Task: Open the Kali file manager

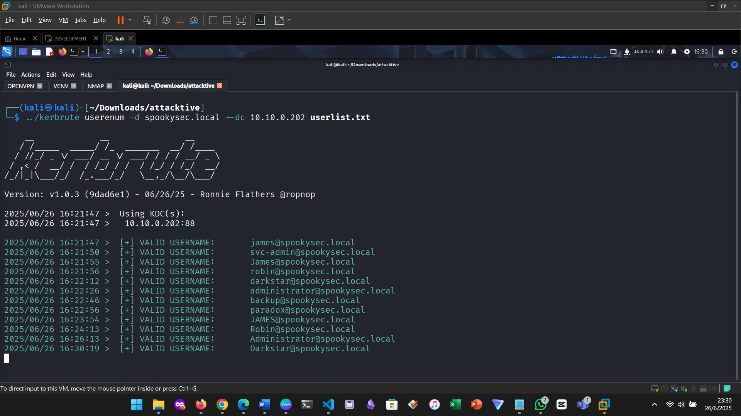Action: pyautogui.click(x=36, y=52)
